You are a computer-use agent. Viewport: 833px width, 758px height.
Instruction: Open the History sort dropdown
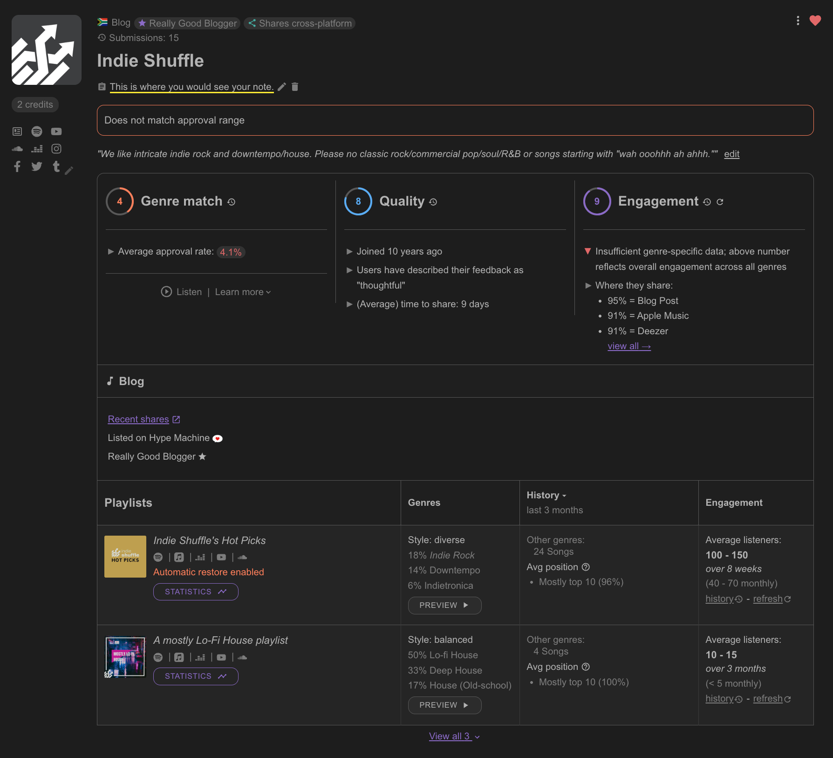(x=546, y=495)
